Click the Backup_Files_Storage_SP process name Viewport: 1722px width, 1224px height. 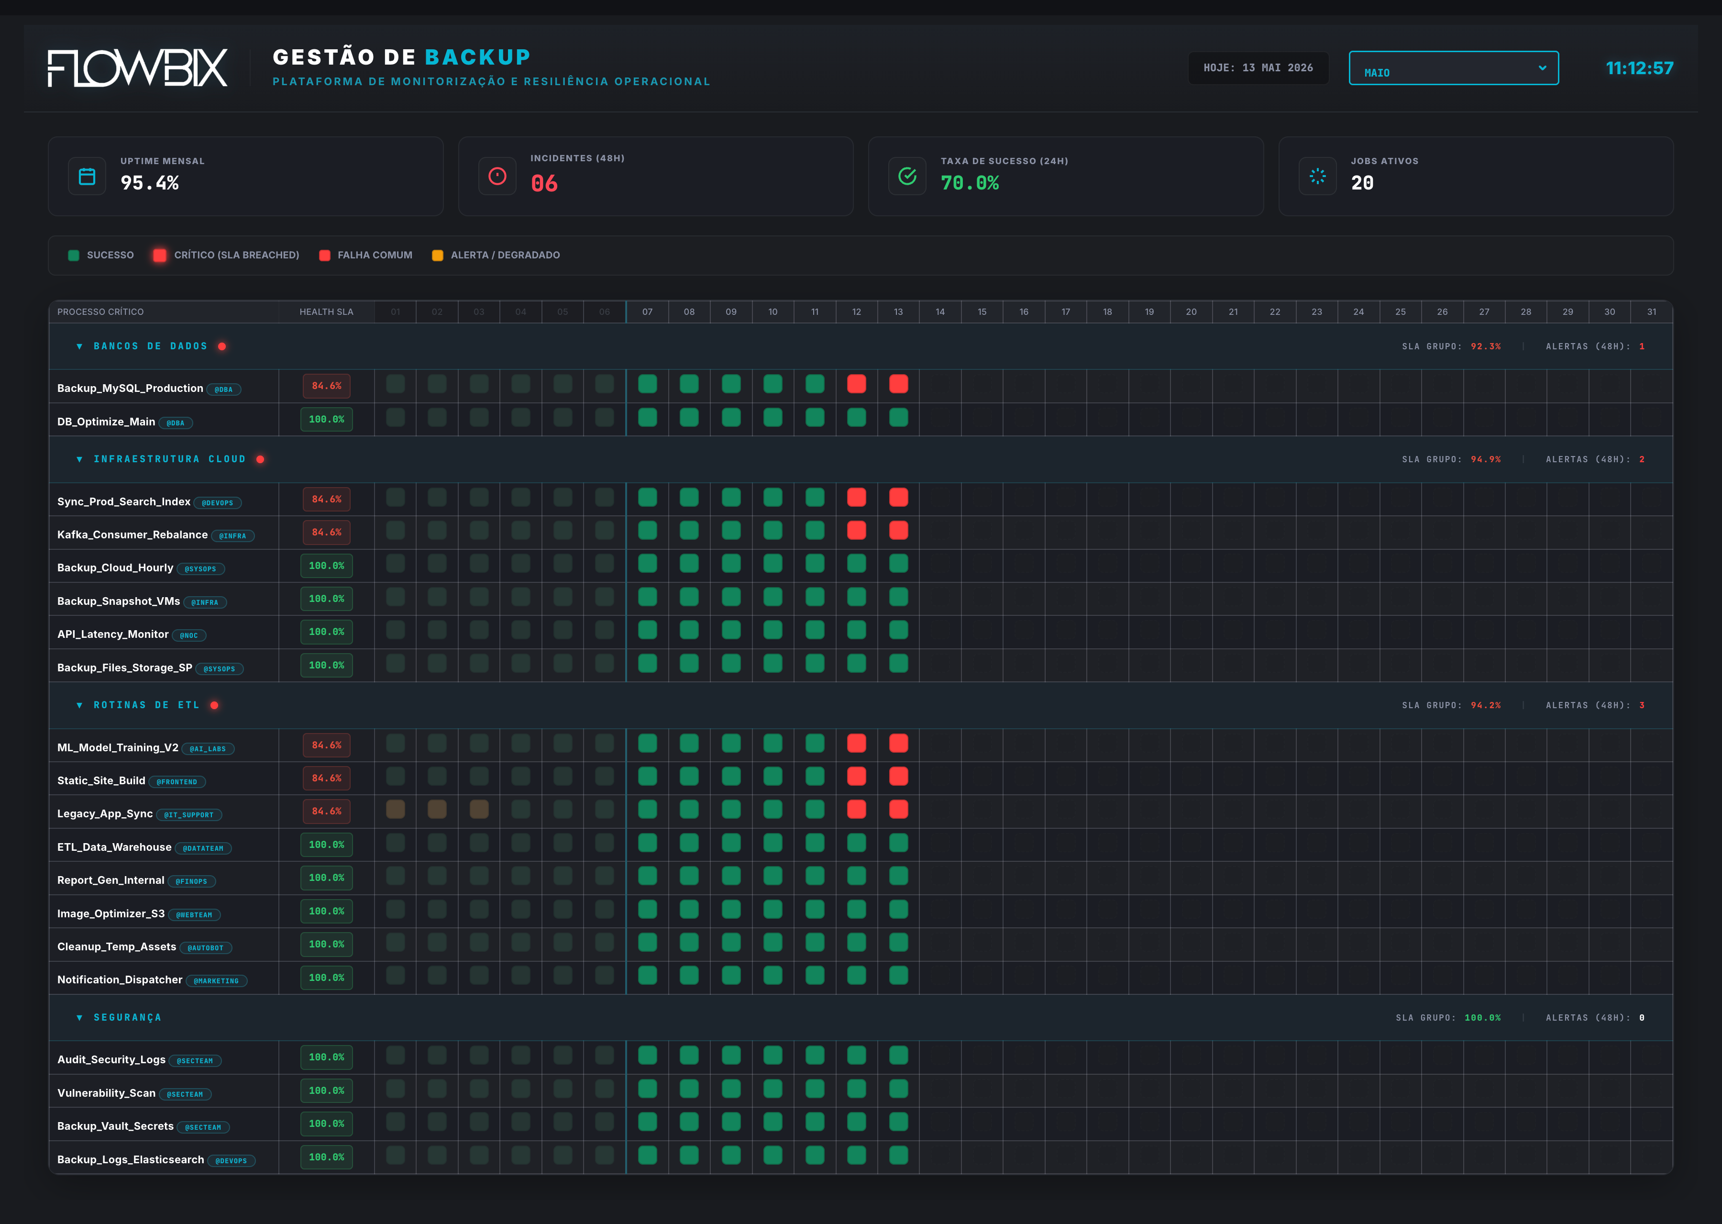[125, 668]
